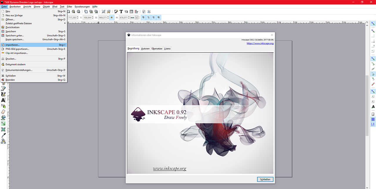Activate the Paint Bucket fill tool

coord(3,118)
